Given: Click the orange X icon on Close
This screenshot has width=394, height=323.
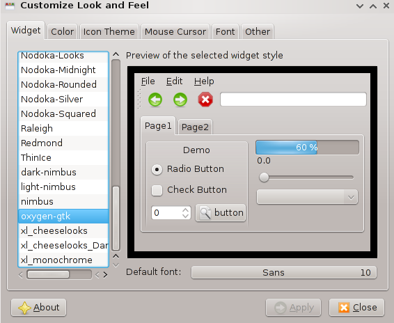Looking at the screenshot, I should 344,308.
